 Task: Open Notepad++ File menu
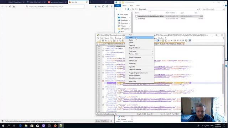click(98, 38)
